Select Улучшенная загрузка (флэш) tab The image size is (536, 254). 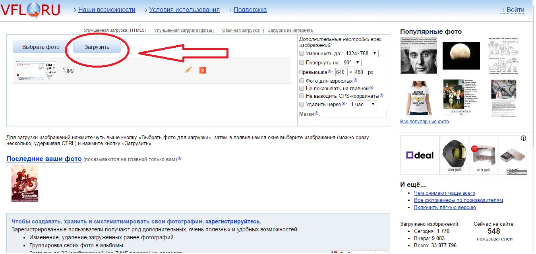pyautogui.click(x=184, y=30)
